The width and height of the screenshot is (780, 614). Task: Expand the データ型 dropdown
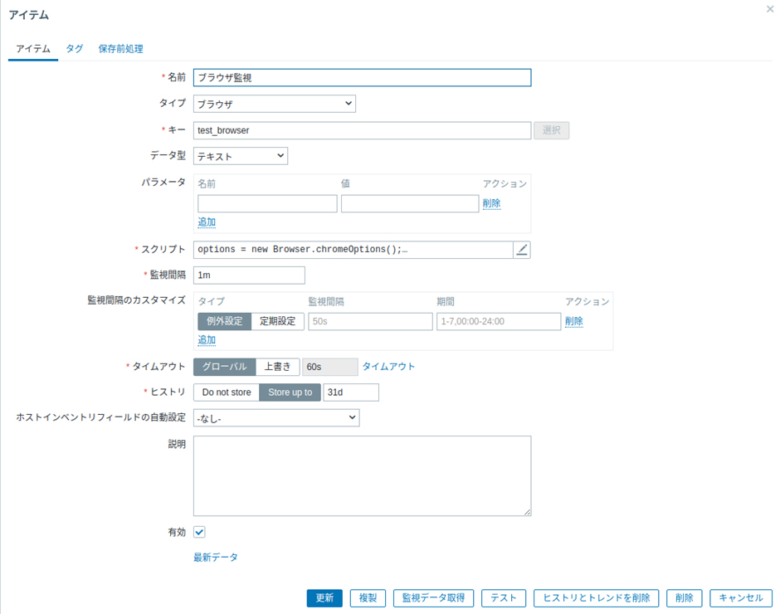241,156
